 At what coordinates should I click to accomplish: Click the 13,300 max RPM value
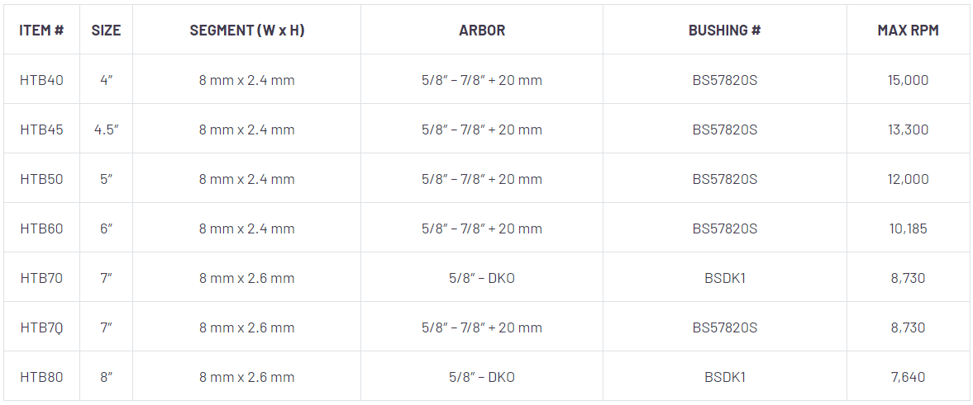(x=908, y=130)
